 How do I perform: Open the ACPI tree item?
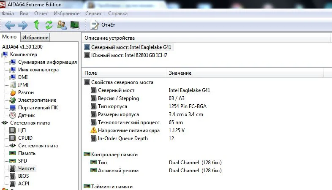(x=24, y=184)
